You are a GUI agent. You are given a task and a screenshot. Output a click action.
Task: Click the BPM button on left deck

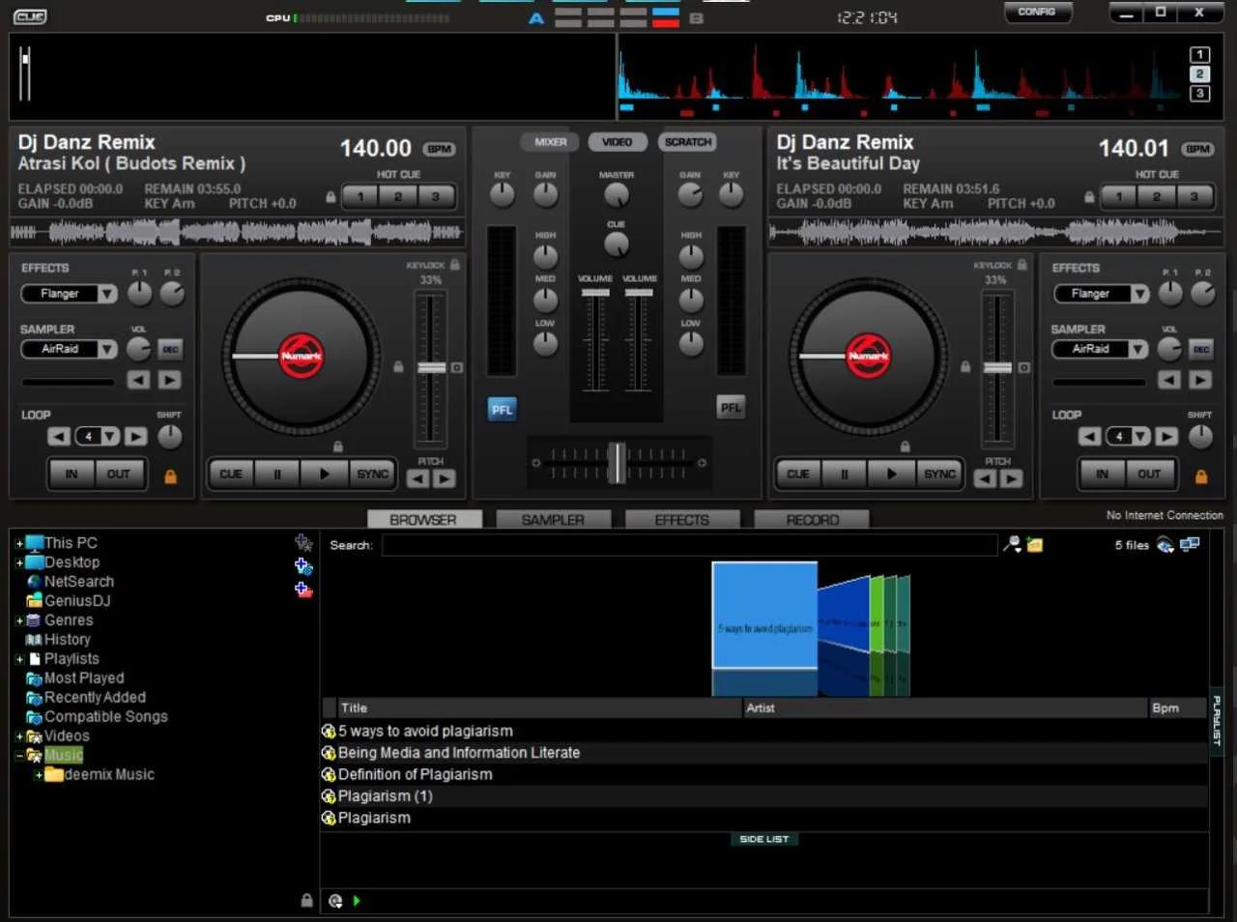tap(440, 149)
